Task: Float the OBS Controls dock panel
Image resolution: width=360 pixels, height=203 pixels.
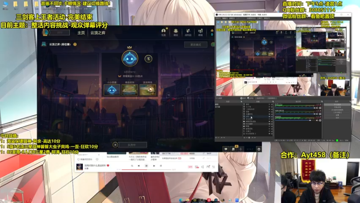Action: tap(351, 101)
